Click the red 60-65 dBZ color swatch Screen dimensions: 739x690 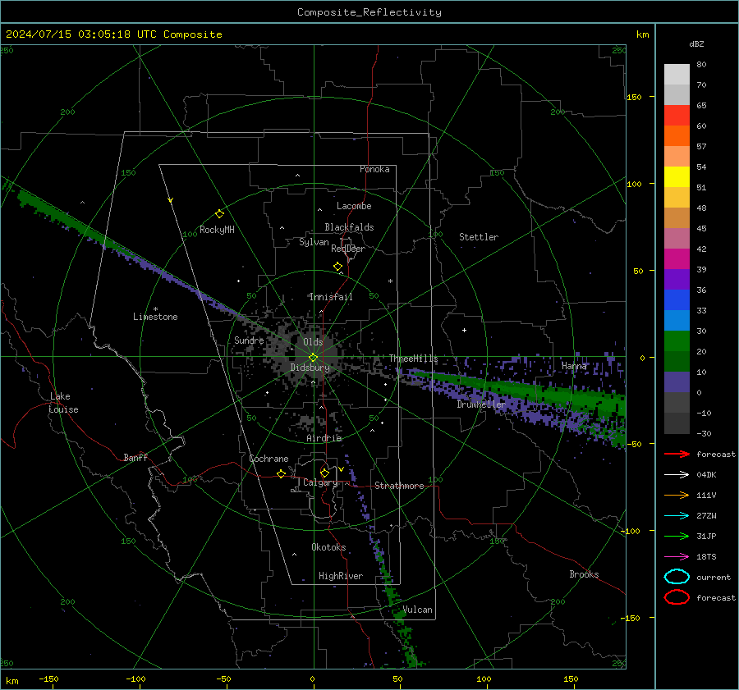[x=677, y=116]
